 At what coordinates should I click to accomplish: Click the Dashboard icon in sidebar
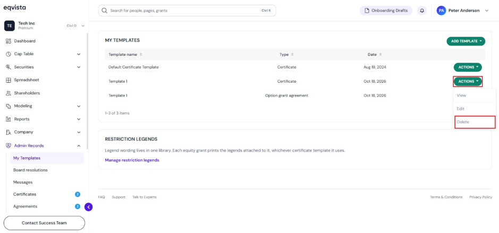click(9, 41)
